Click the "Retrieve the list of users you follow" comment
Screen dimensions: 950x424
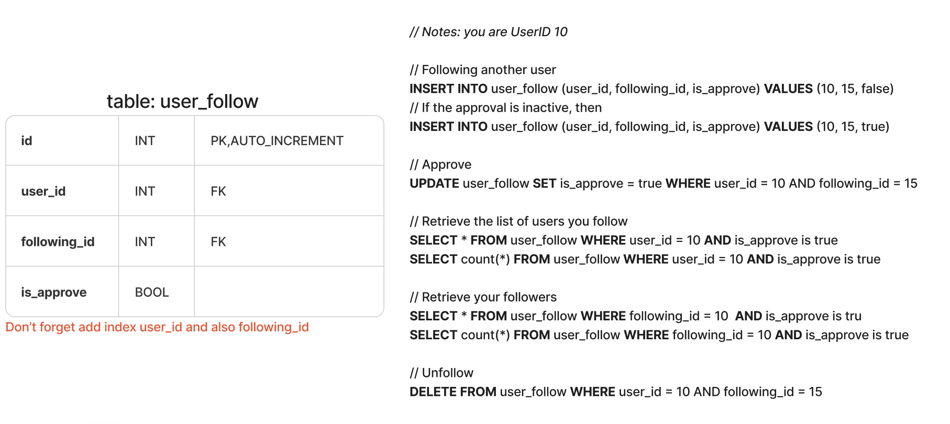[518, 221]
